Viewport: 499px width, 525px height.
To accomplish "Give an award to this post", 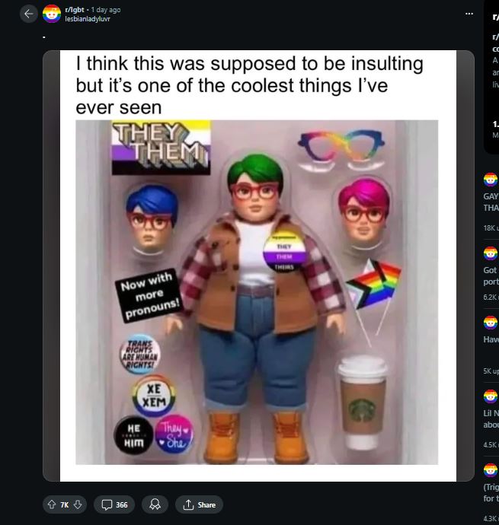I will (x=155, y=504).
